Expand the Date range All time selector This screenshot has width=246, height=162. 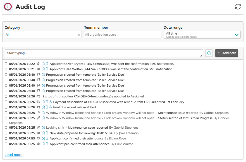point(202,35)
